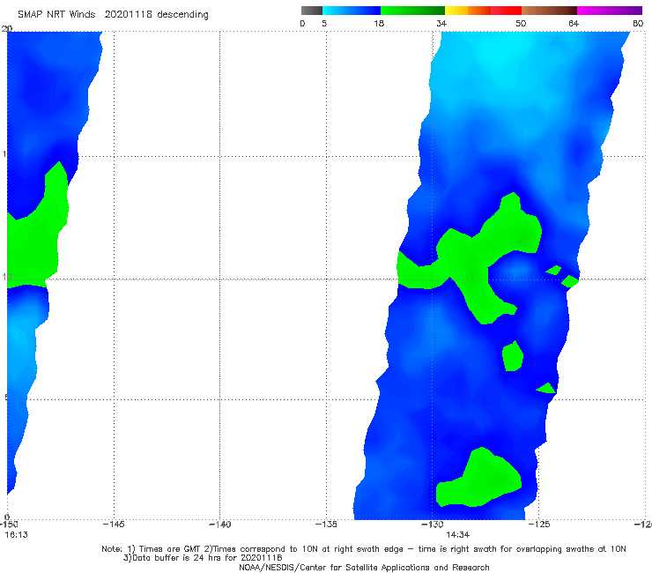Screen dimensions: 652x573
Task: Click the color bar label '50'
Action: tap(521, 23)
